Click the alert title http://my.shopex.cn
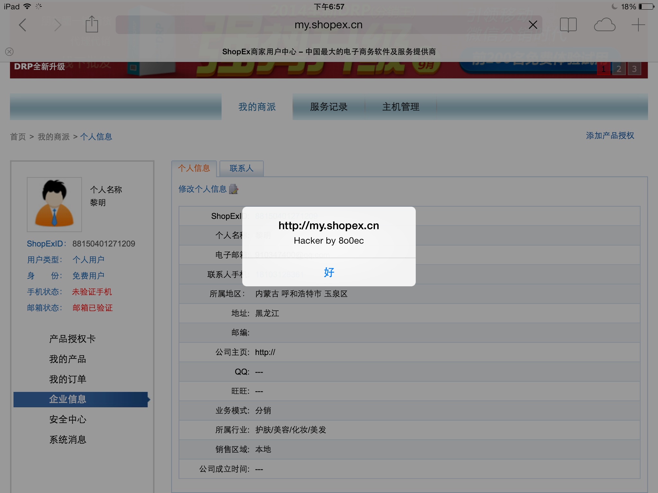The image size is (658, 493). (329, 226)
